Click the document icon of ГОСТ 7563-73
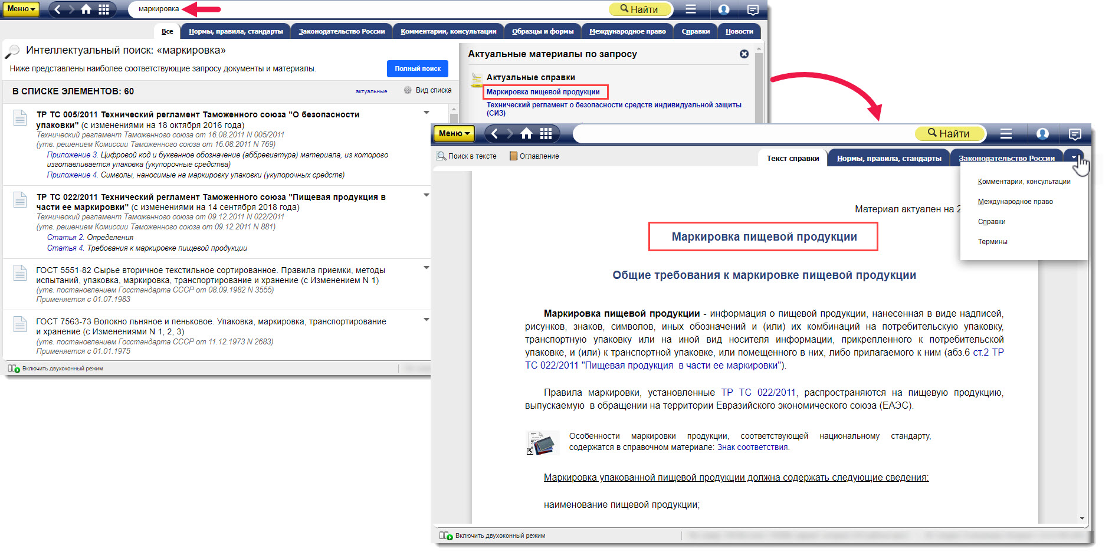Image resolution: width=1112 pixels, height=552 pixels. 20,324
